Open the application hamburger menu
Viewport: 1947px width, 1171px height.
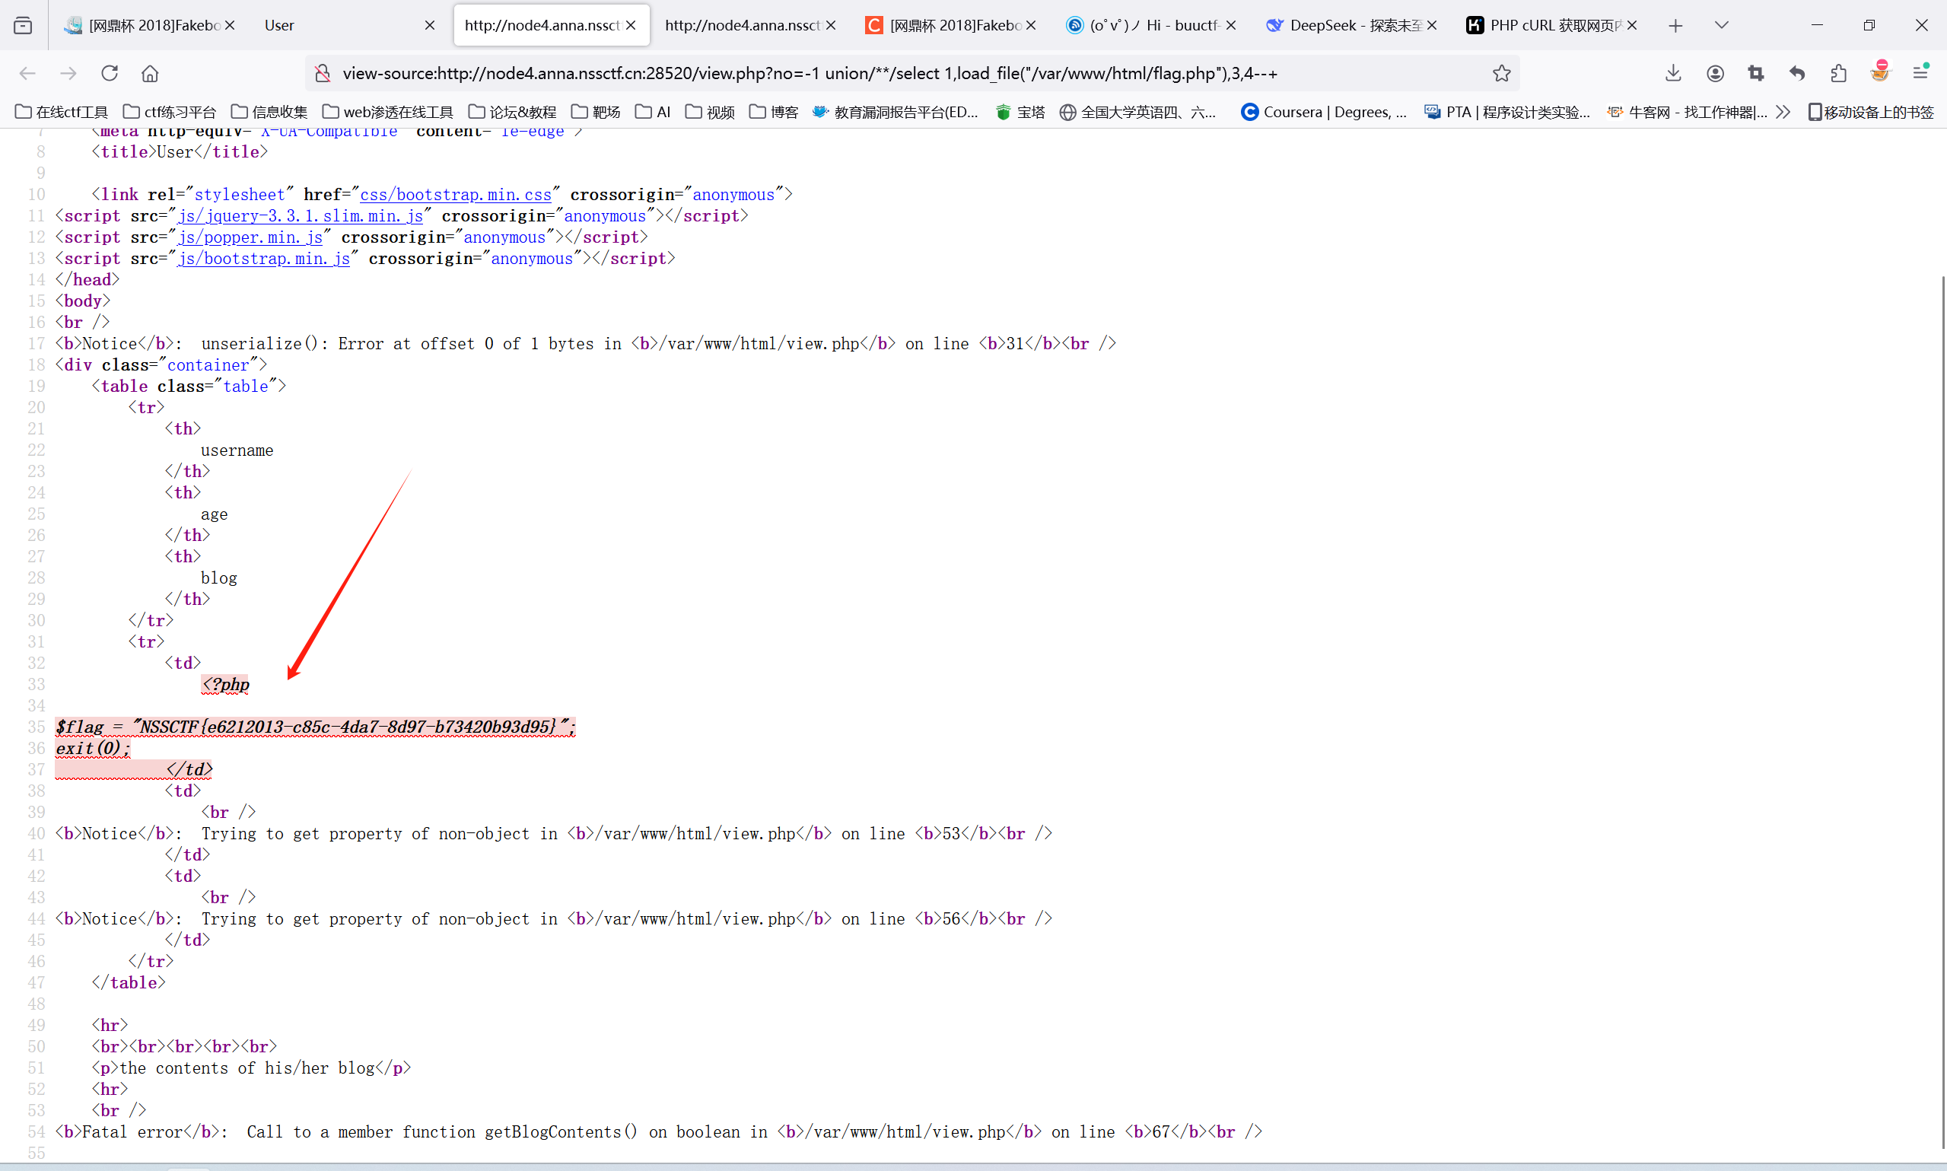[1920, 73]
